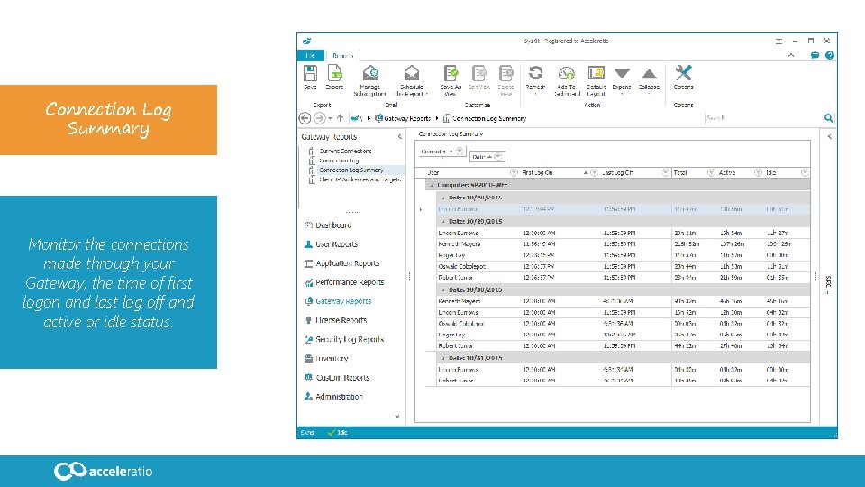Click the Computer group-by chip
865x487 pixels.
(441, 152)
